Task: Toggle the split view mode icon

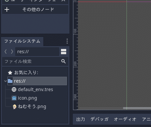Action: pyautogui.click(x=64, y=52)
